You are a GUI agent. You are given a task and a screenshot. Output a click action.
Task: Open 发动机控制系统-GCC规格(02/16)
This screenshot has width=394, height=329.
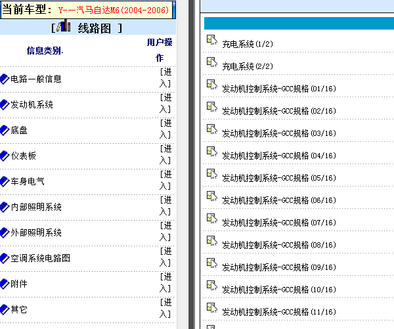(x=279, y=111)
